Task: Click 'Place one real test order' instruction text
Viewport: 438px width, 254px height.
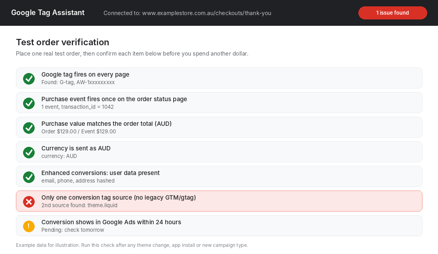Action: (132, 54)
